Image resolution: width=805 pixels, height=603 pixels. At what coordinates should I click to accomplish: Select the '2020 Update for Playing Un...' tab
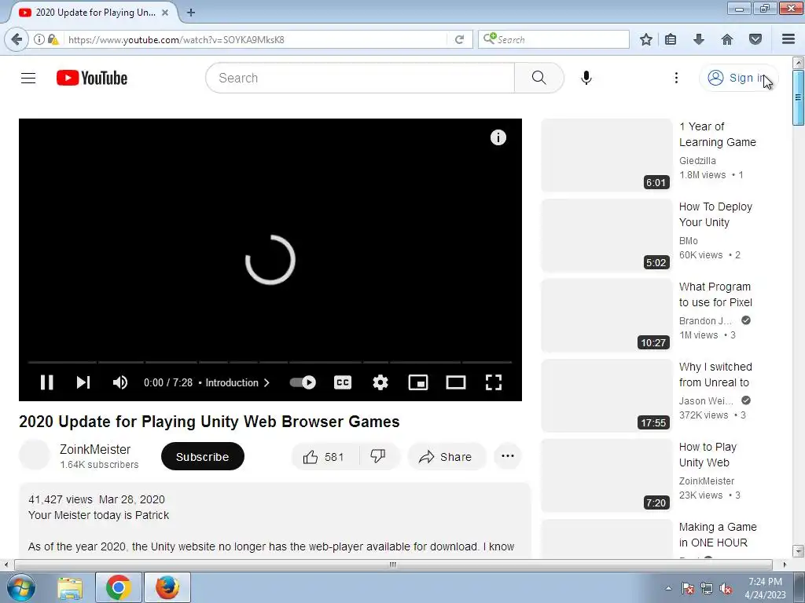(x=94, y=13)
